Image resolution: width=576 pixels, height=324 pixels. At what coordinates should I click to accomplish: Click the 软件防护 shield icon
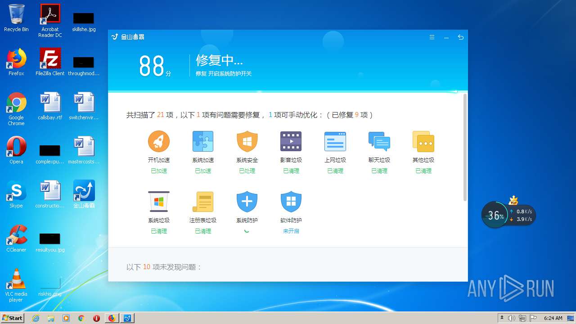pyautogui.click(x=291, y=202)
